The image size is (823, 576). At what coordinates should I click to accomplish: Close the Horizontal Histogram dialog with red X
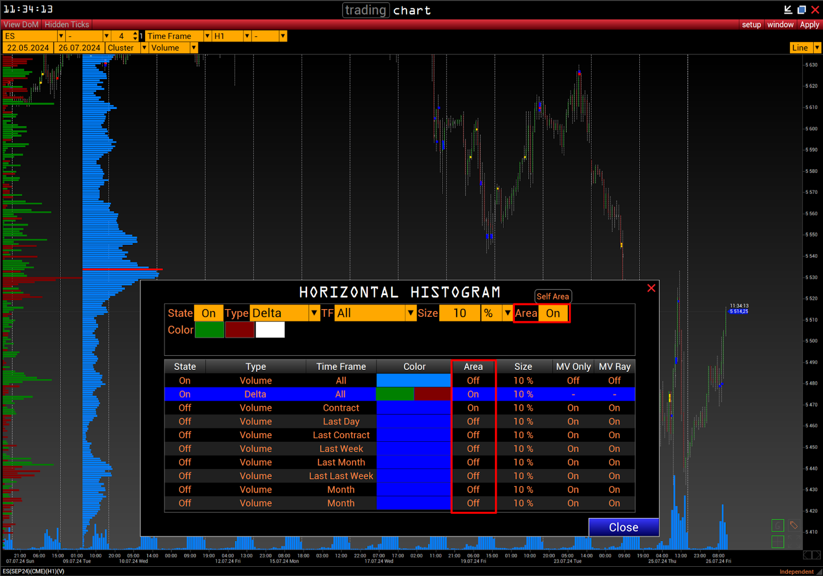651,288
